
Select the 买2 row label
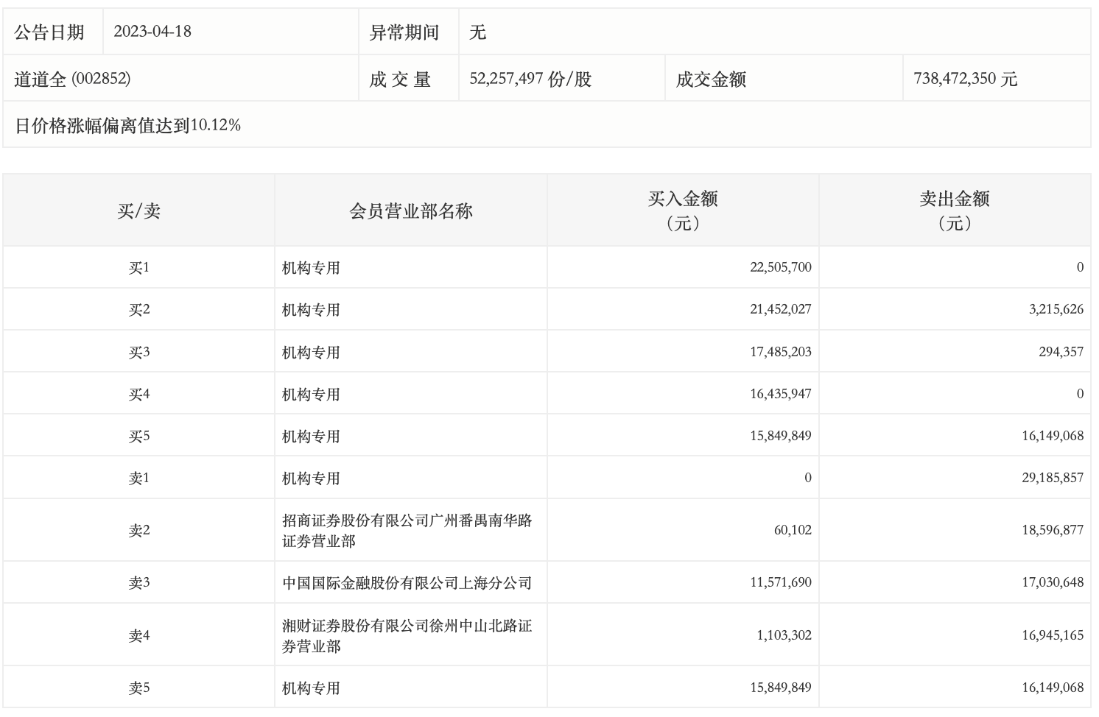[x=138, y=310]
